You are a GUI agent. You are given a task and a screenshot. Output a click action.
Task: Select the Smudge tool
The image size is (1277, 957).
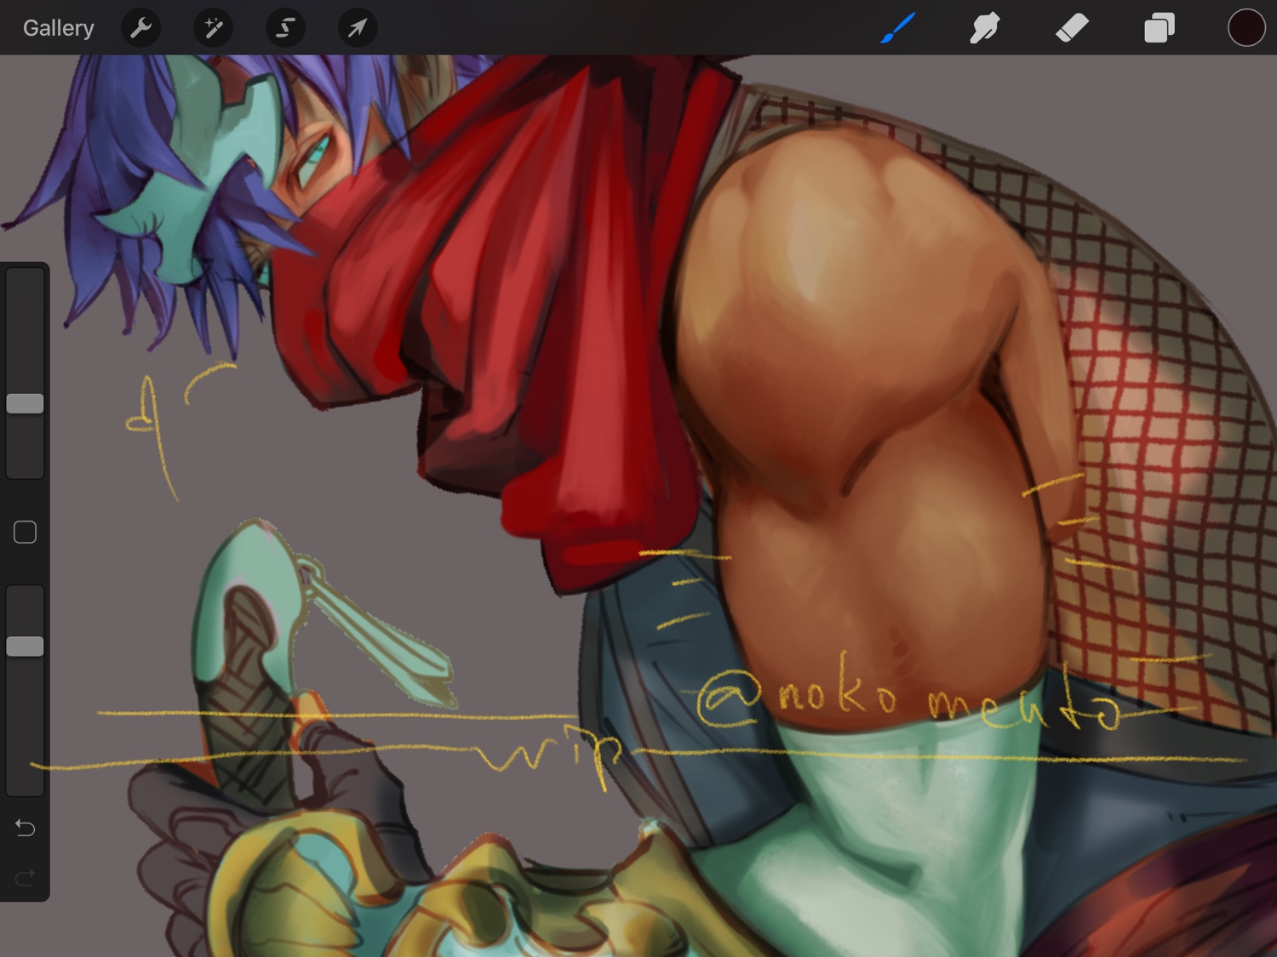[x=985, y=28]
